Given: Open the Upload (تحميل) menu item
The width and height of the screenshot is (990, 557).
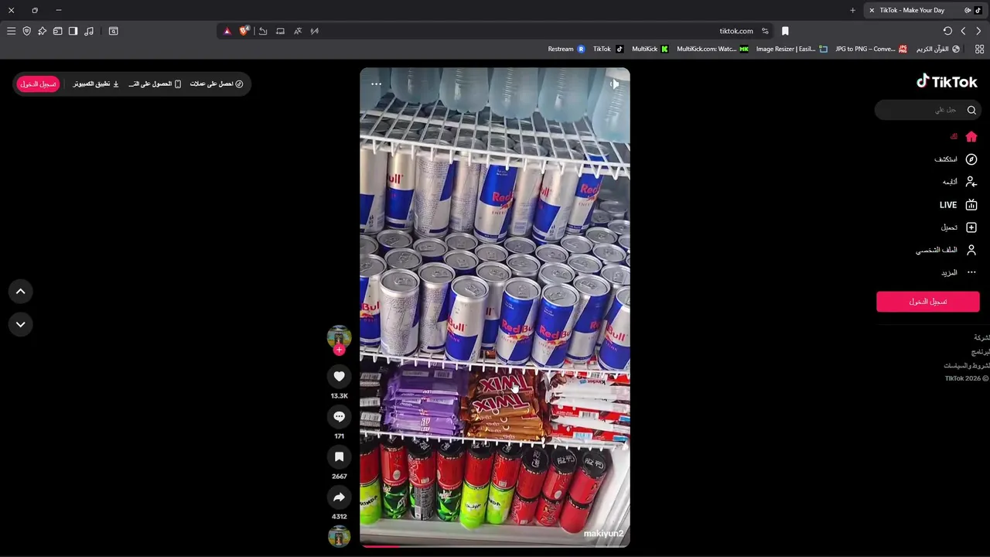Looking at the screenshot, I should coord(959,227).
